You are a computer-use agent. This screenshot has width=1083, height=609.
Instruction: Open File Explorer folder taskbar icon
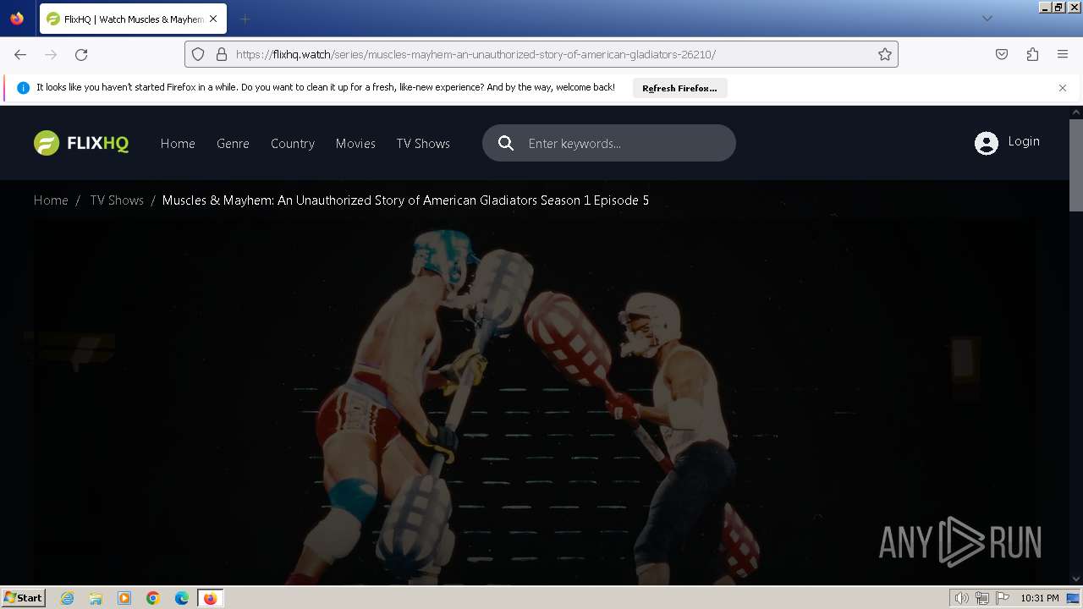(96, 598)
